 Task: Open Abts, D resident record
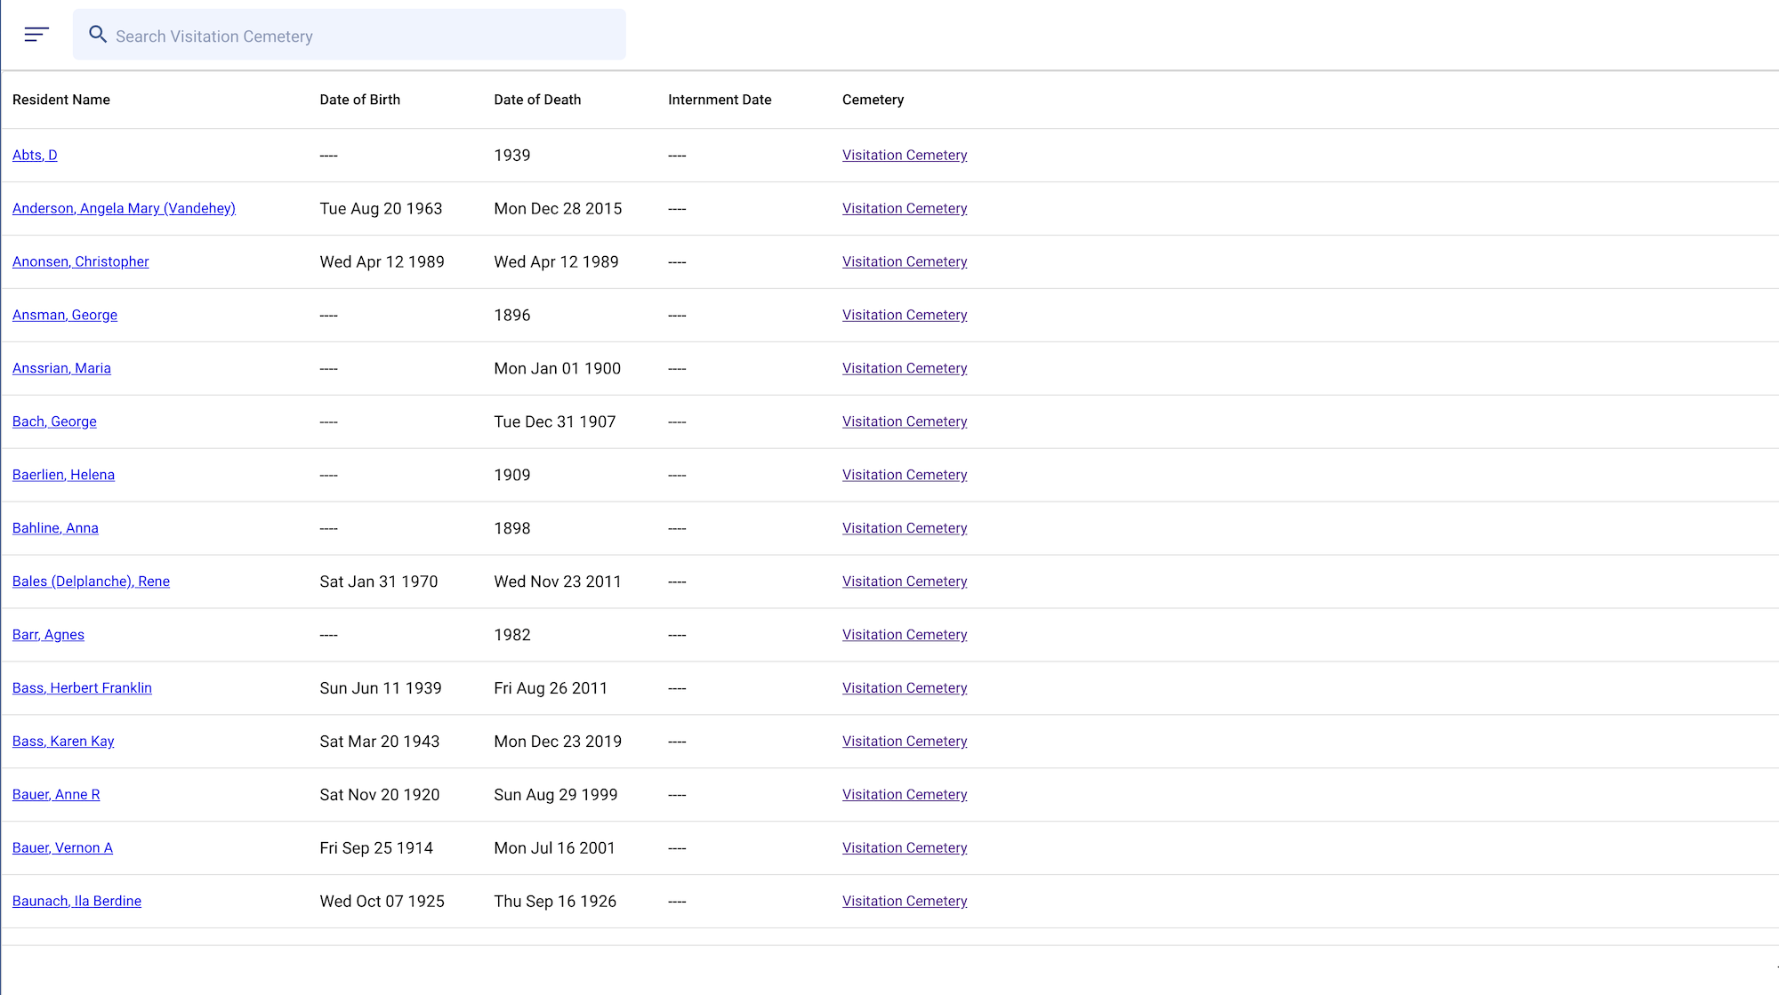[x=35, y=155]
